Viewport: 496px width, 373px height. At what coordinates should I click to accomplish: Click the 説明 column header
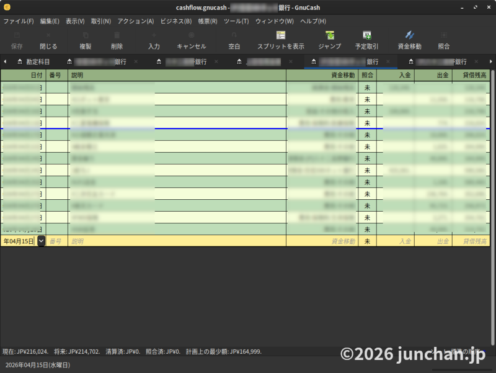[177, 75]
